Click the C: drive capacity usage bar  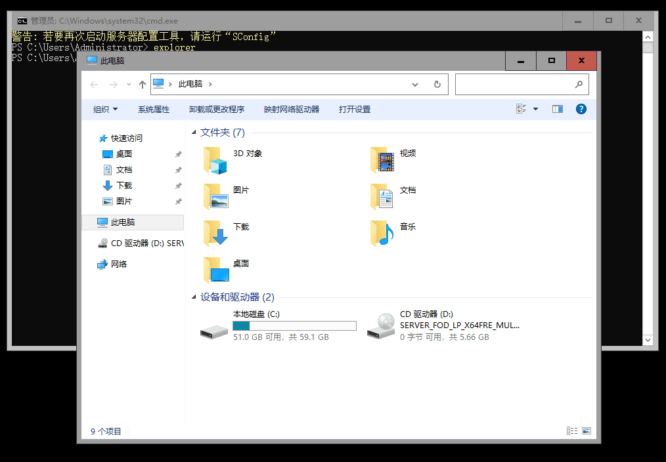click(294, 326)
